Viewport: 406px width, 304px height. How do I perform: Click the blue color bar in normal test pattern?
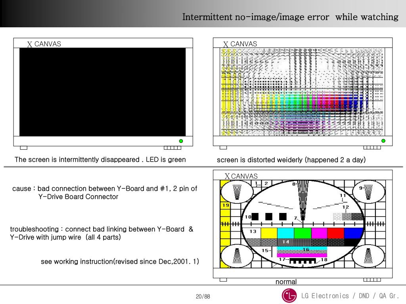353,233
